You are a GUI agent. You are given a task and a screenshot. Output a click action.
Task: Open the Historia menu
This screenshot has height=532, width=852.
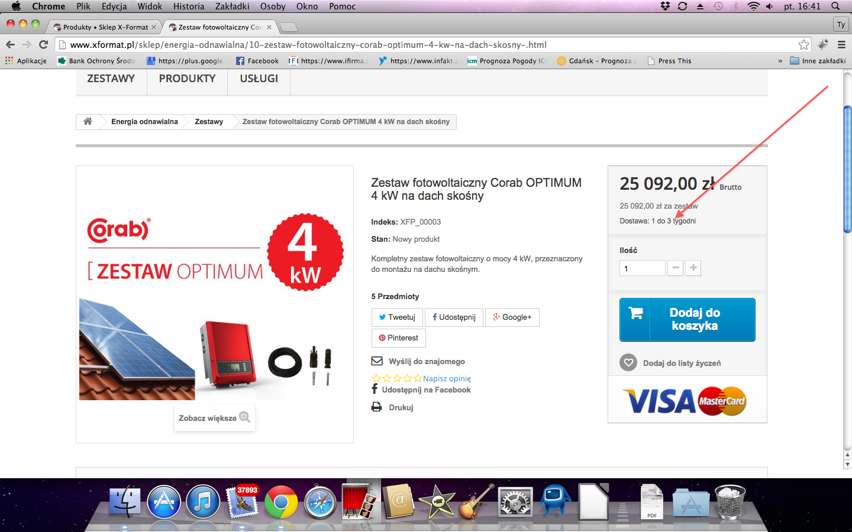click(x=189, y=6)
